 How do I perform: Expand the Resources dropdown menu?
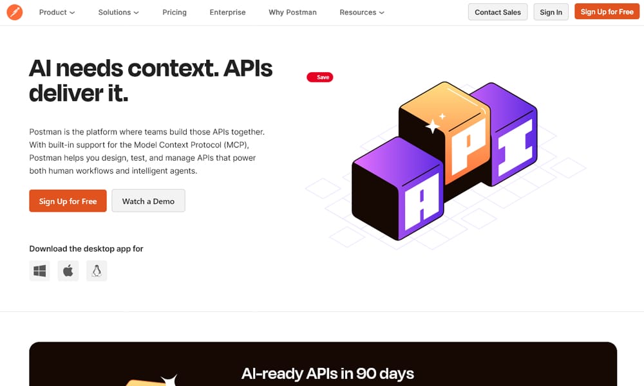362,12
